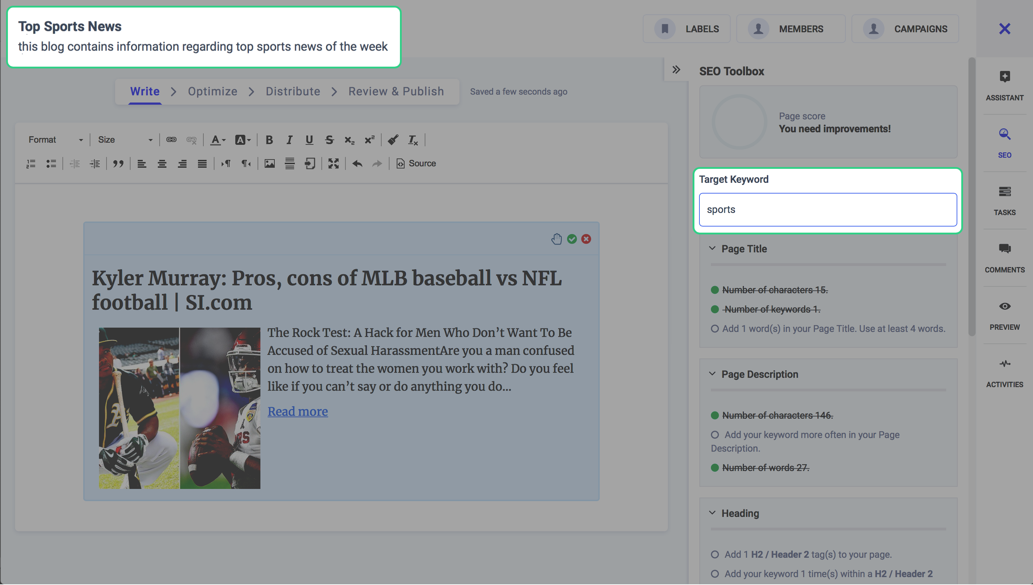Open the COMMENTS sidebar panel
This screenshot has width=1033, height=585.
coord(1004,258)
